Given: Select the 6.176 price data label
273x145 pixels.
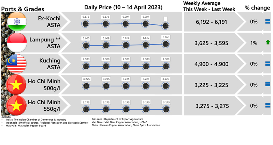Looking at the screenshot, I should pyautogui.click(x=86, y=17).
